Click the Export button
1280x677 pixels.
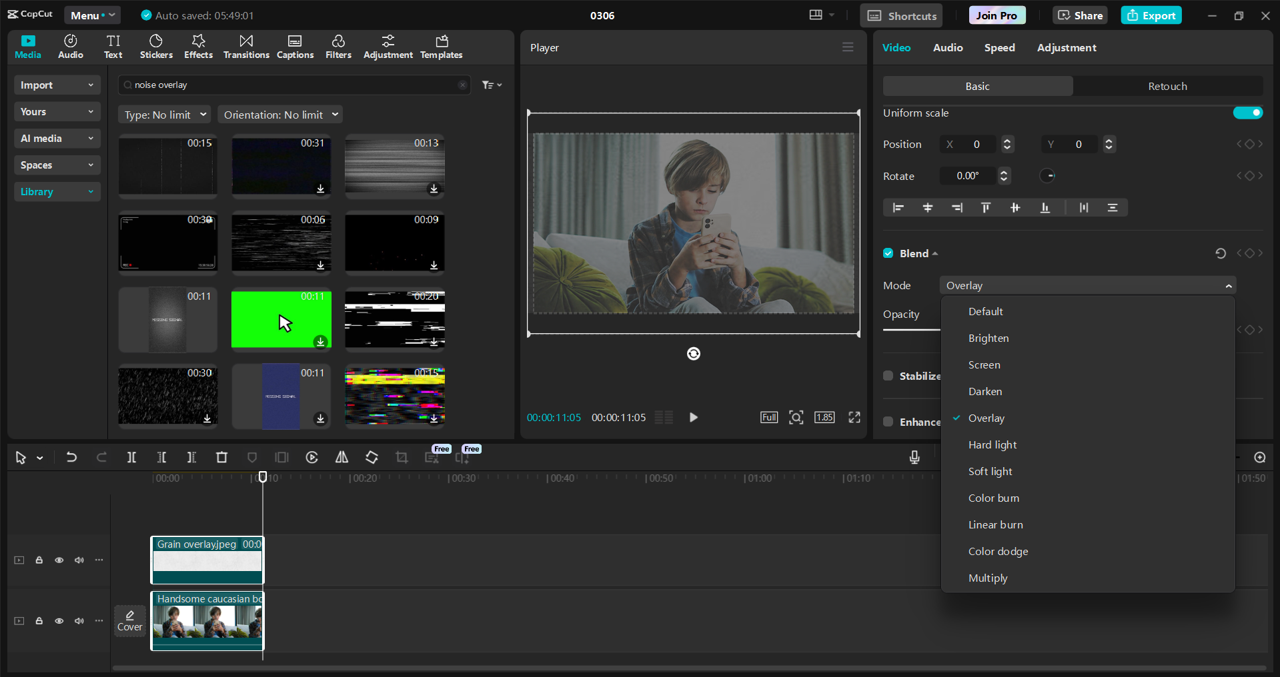(x=1151, y=15)
